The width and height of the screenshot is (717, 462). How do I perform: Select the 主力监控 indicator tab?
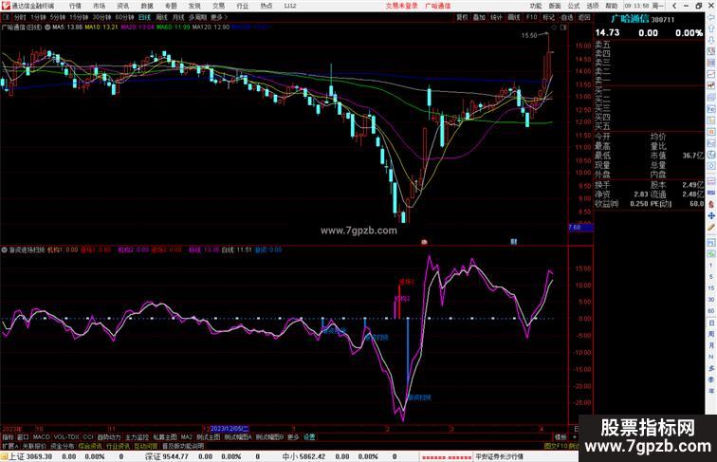click(x=137, y=437)
